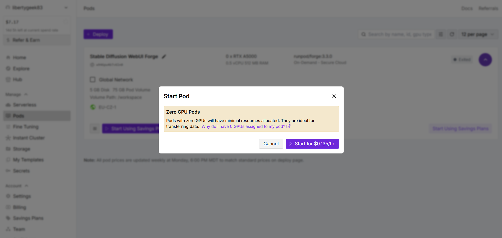Open the Docs link in the header
Image resolution: width=502 pixels, height=238 pixels.
[467, 8]
